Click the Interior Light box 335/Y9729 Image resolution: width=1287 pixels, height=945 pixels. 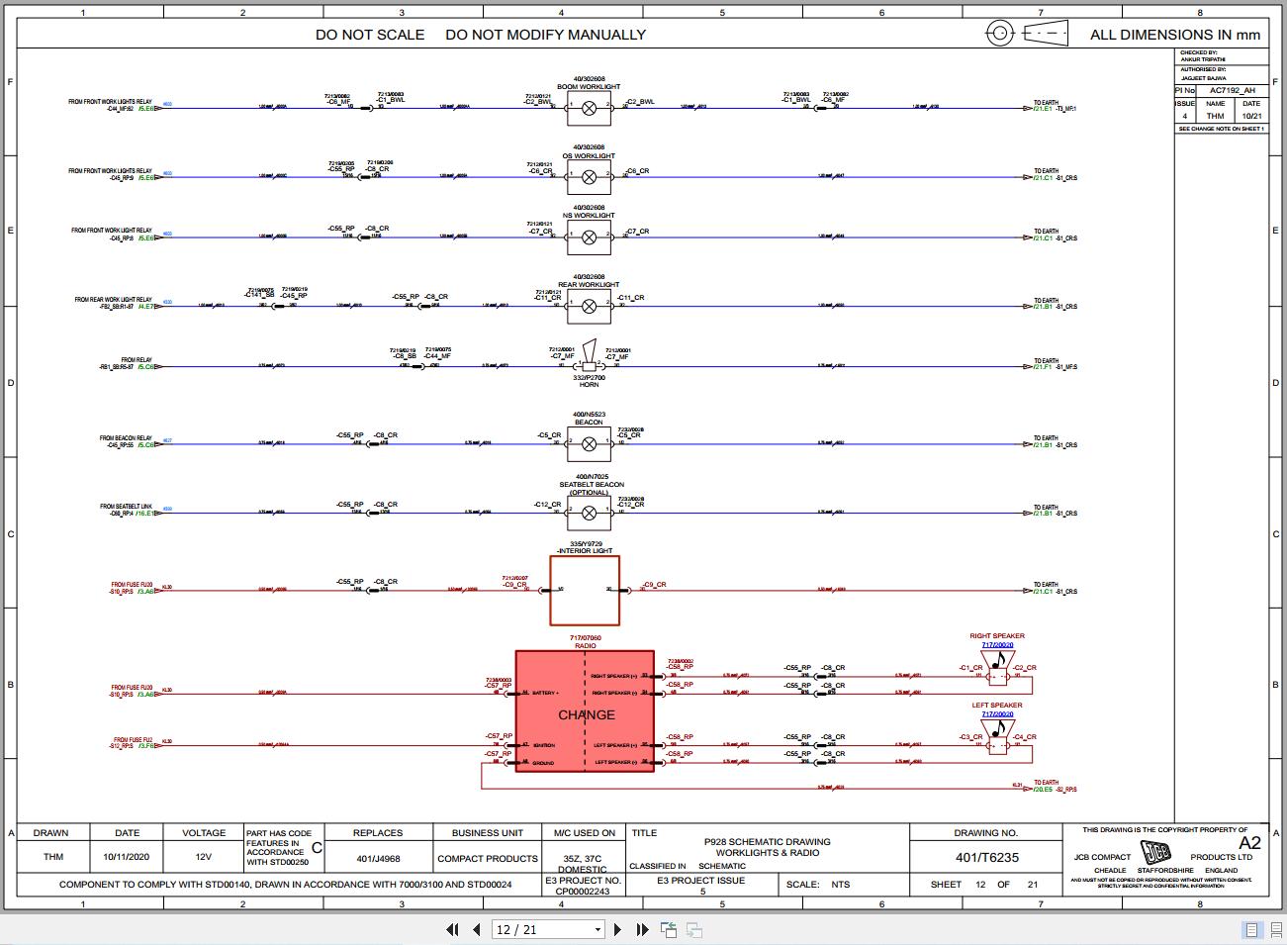tap(585, 589)
